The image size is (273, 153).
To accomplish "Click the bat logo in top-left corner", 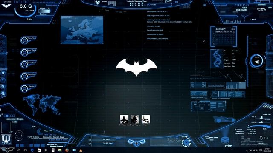I will point(6,6).
